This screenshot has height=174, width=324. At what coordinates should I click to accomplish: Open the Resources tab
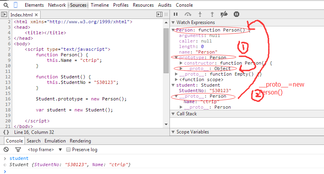(x=143, y=5)
